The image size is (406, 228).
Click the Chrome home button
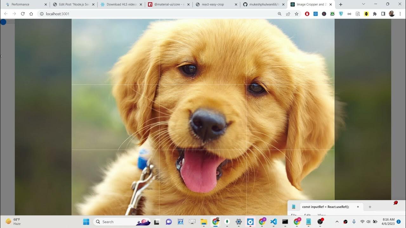click(x=31, y=14)
